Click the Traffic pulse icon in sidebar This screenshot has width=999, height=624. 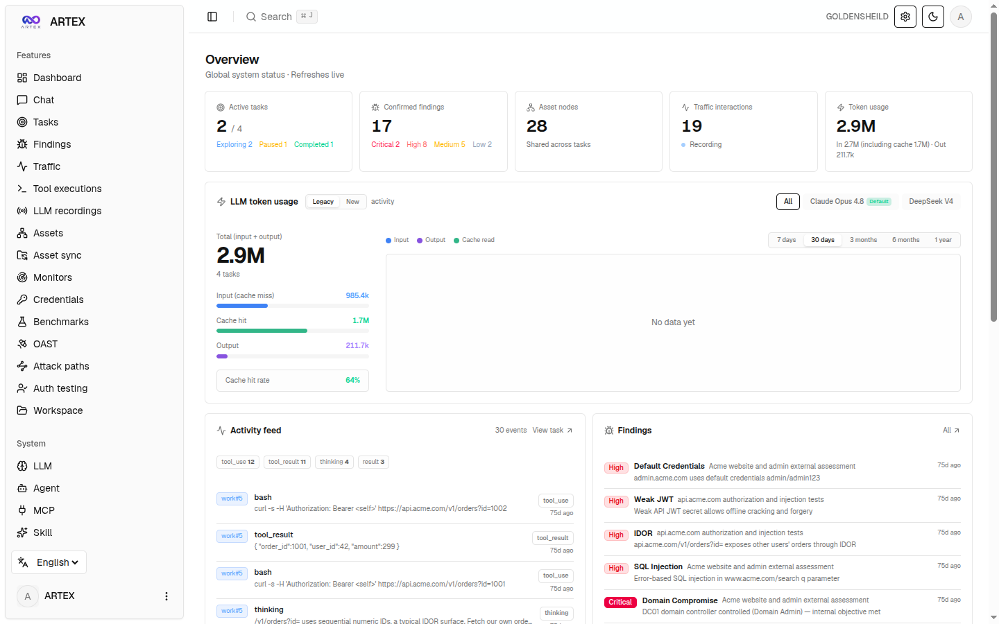coord(22,166)
